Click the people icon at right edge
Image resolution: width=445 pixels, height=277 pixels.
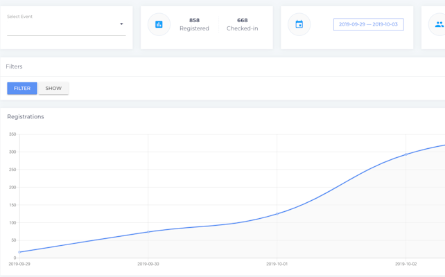tap(439, 25)
